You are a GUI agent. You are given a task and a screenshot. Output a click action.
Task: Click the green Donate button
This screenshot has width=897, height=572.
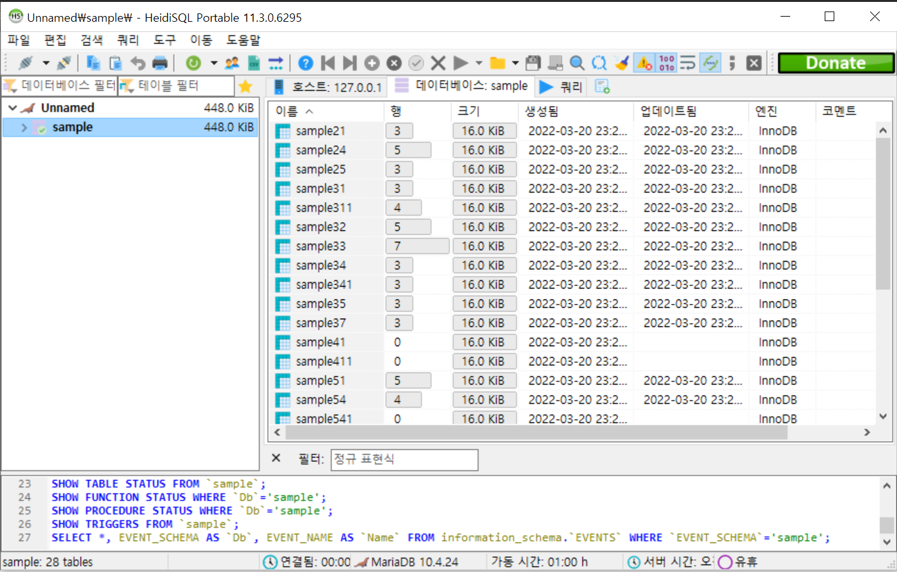(836, 63)
